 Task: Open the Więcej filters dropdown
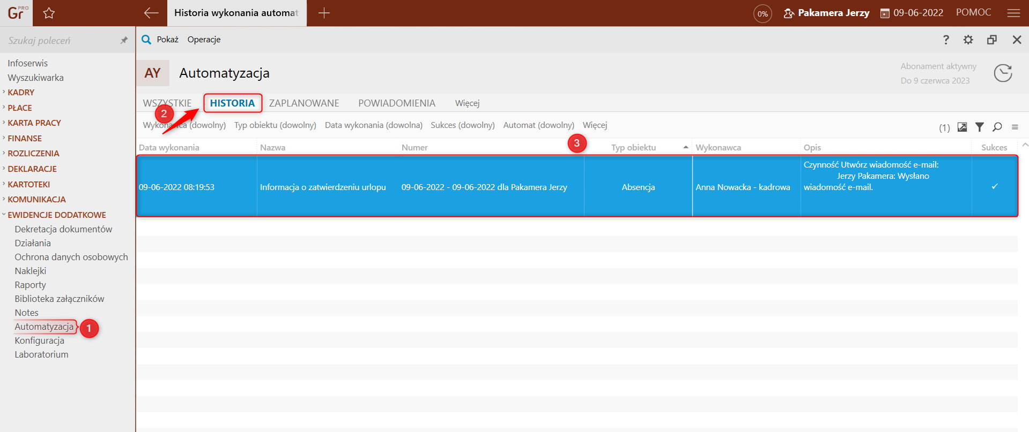(595, 125)
